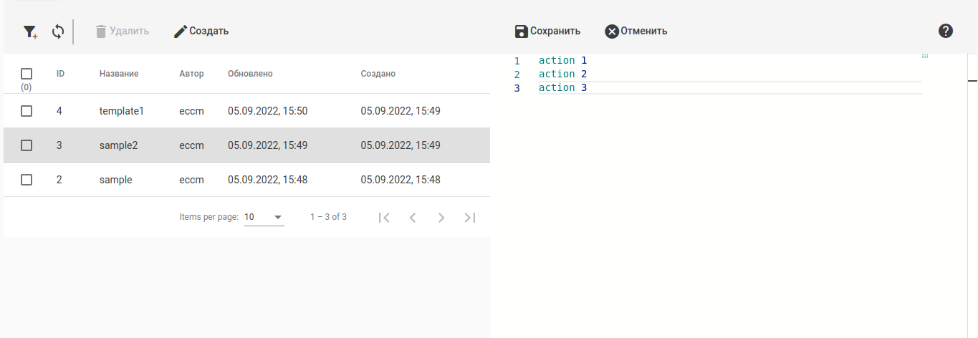Click the help question mark icon
Viewport: 978px width, 338px height.
(x=945, y=31)
